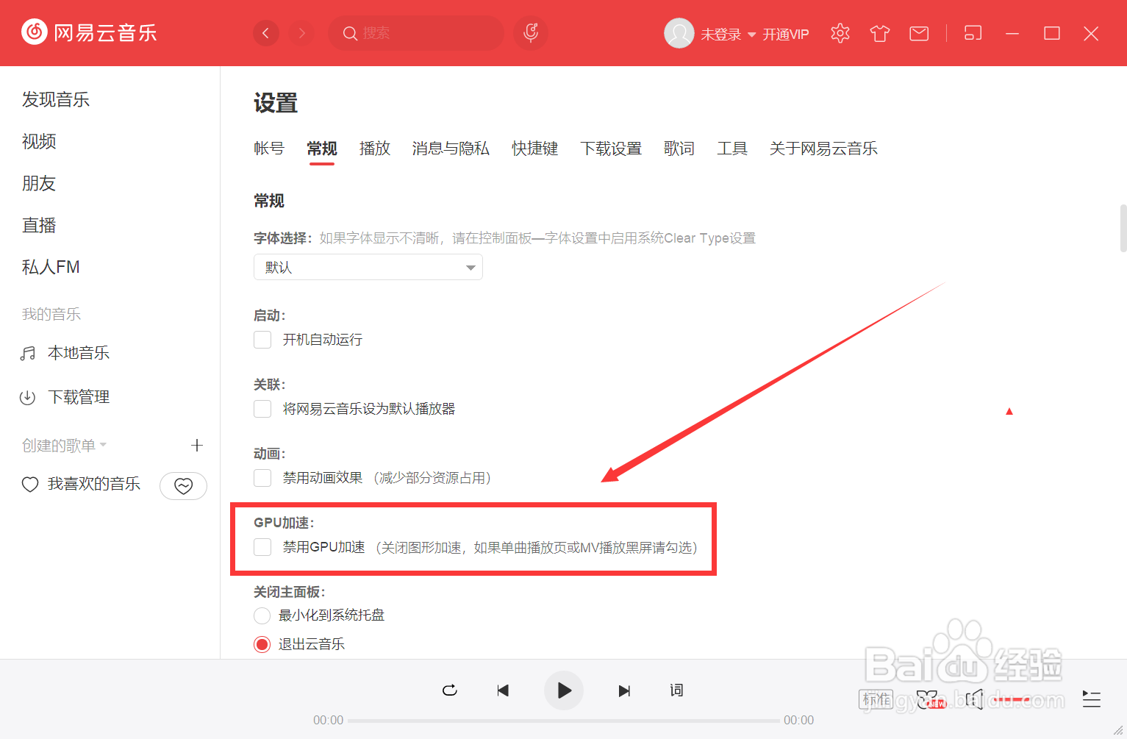The height and width of the screenshot is (739, 1127).
Task: Click the 开通VIP link
Action: pyautogui.click(x=785, y=35)
